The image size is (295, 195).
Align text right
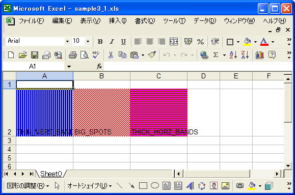[x=162, y=42]
